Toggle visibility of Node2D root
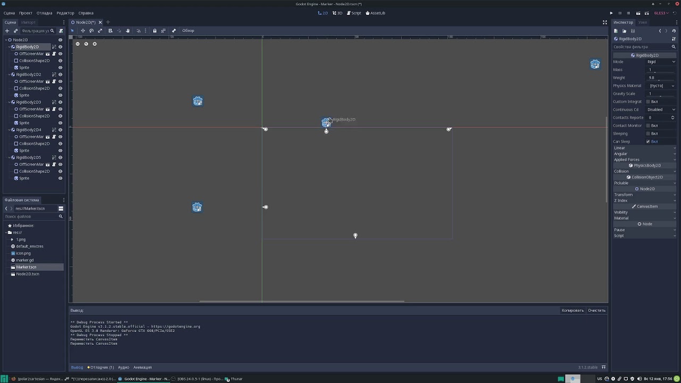Screen dimensions: 681x383 [60, 40]
